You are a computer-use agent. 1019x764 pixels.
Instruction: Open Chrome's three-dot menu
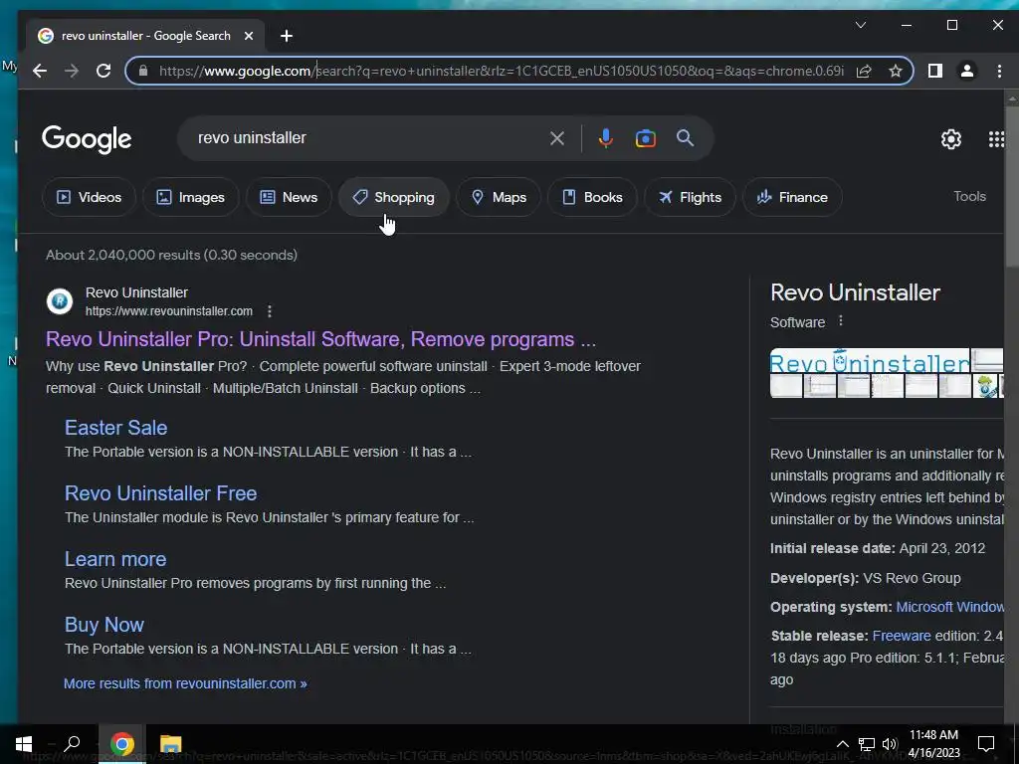click(x=999, y=71)
